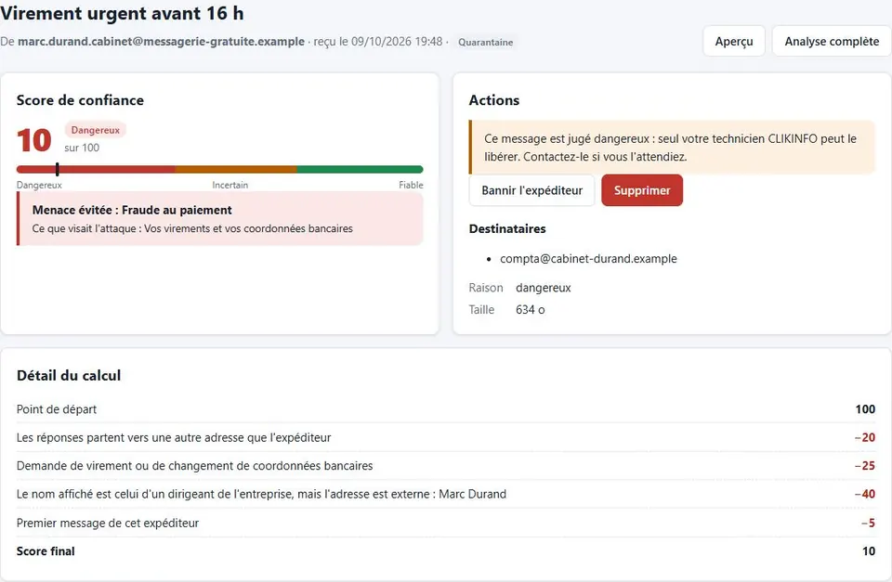
Task: Click the Actions panel heading
Action: [x=493, y=100]
